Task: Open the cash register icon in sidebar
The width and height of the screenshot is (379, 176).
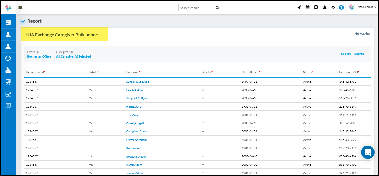Action: point(8,70)
